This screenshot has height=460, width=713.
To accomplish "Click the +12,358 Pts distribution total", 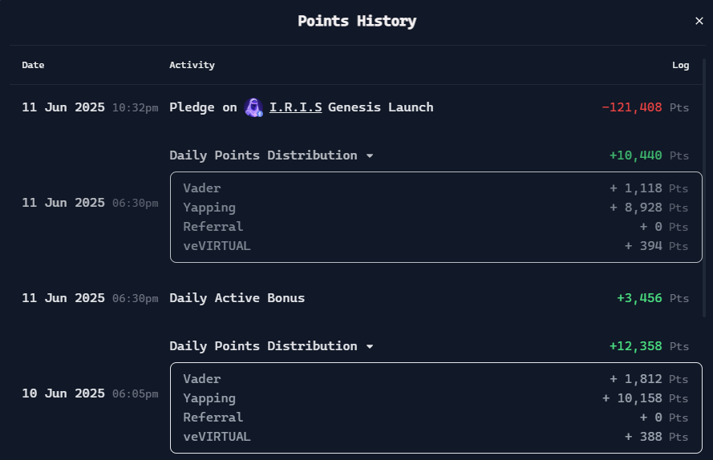I will (649, 346).
